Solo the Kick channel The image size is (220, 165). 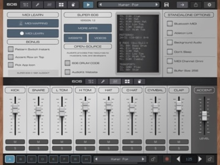click(15, 148)
